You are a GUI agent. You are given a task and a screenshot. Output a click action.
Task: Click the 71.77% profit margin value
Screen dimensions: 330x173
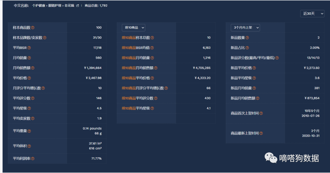click(x=96, y=158)
